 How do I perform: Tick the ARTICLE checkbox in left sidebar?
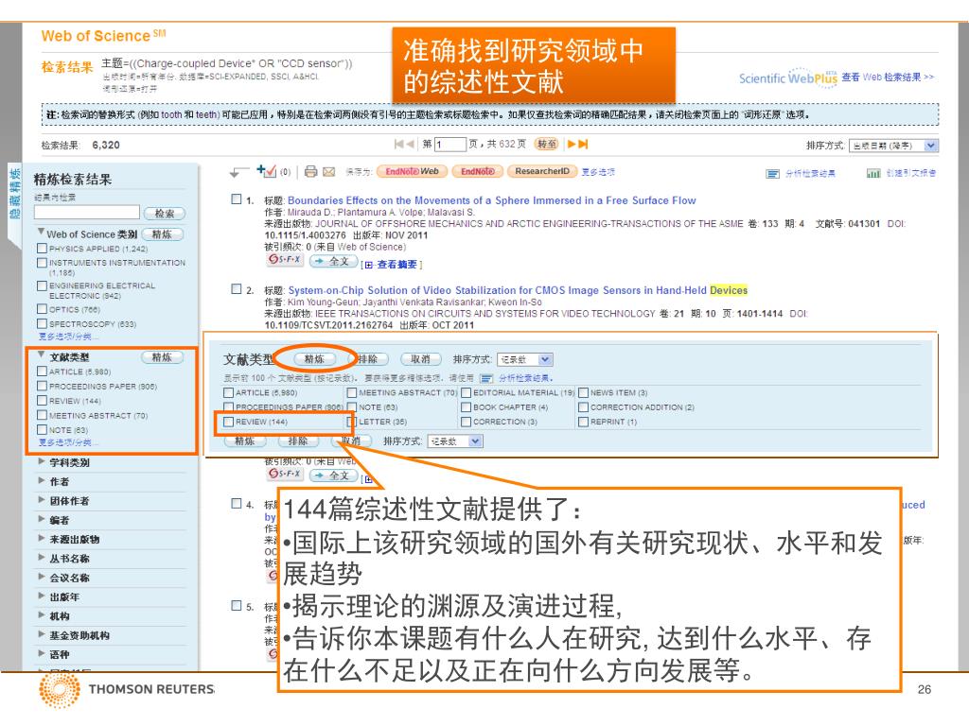(x=42, y=372)
